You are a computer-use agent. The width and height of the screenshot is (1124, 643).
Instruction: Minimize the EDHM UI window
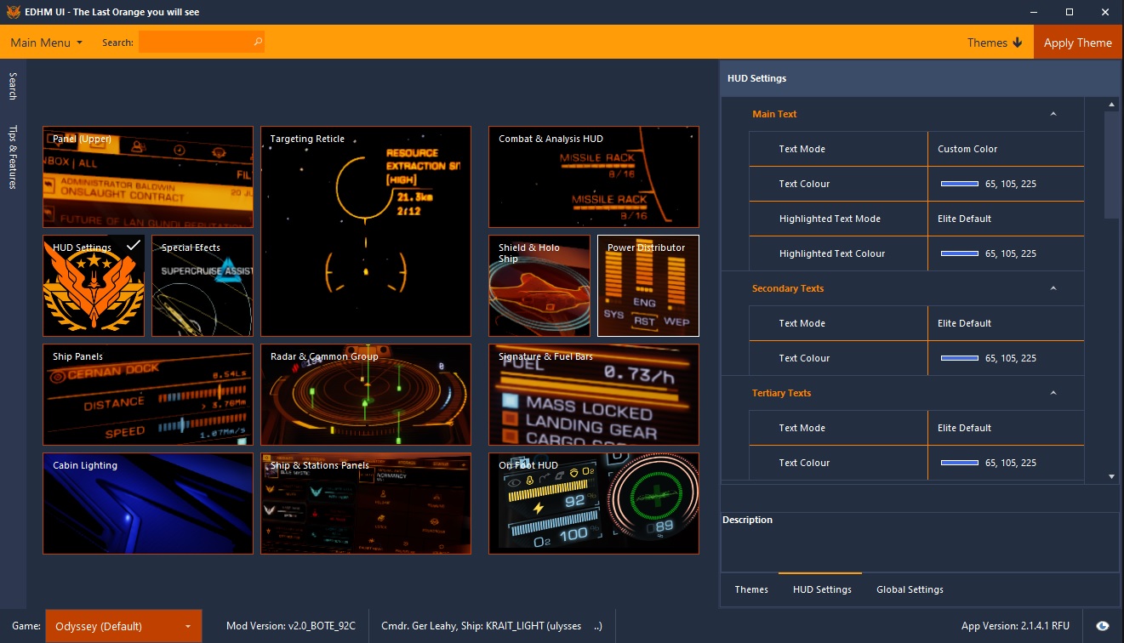1033,12
